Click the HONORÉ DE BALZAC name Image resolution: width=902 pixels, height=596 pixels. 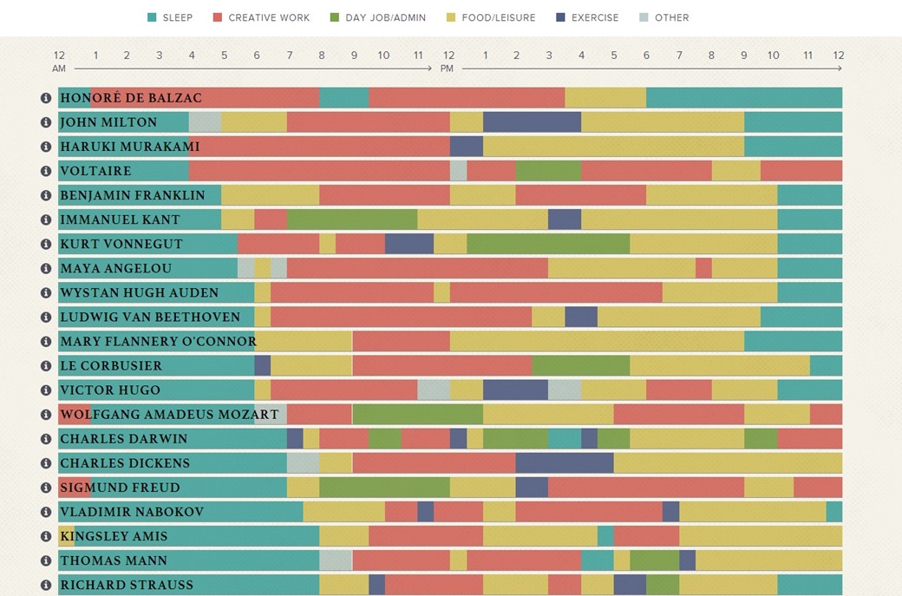pos(131,98)
